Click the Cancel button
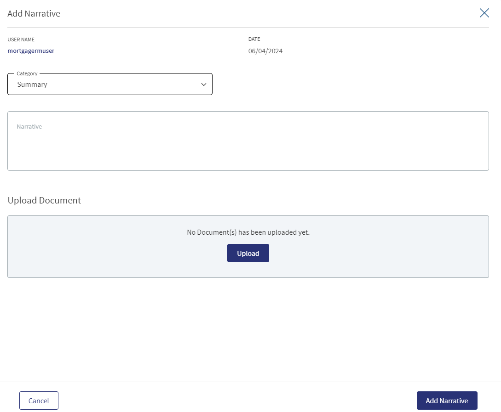Viewport: 501px width, 412px height. [39, 401]
